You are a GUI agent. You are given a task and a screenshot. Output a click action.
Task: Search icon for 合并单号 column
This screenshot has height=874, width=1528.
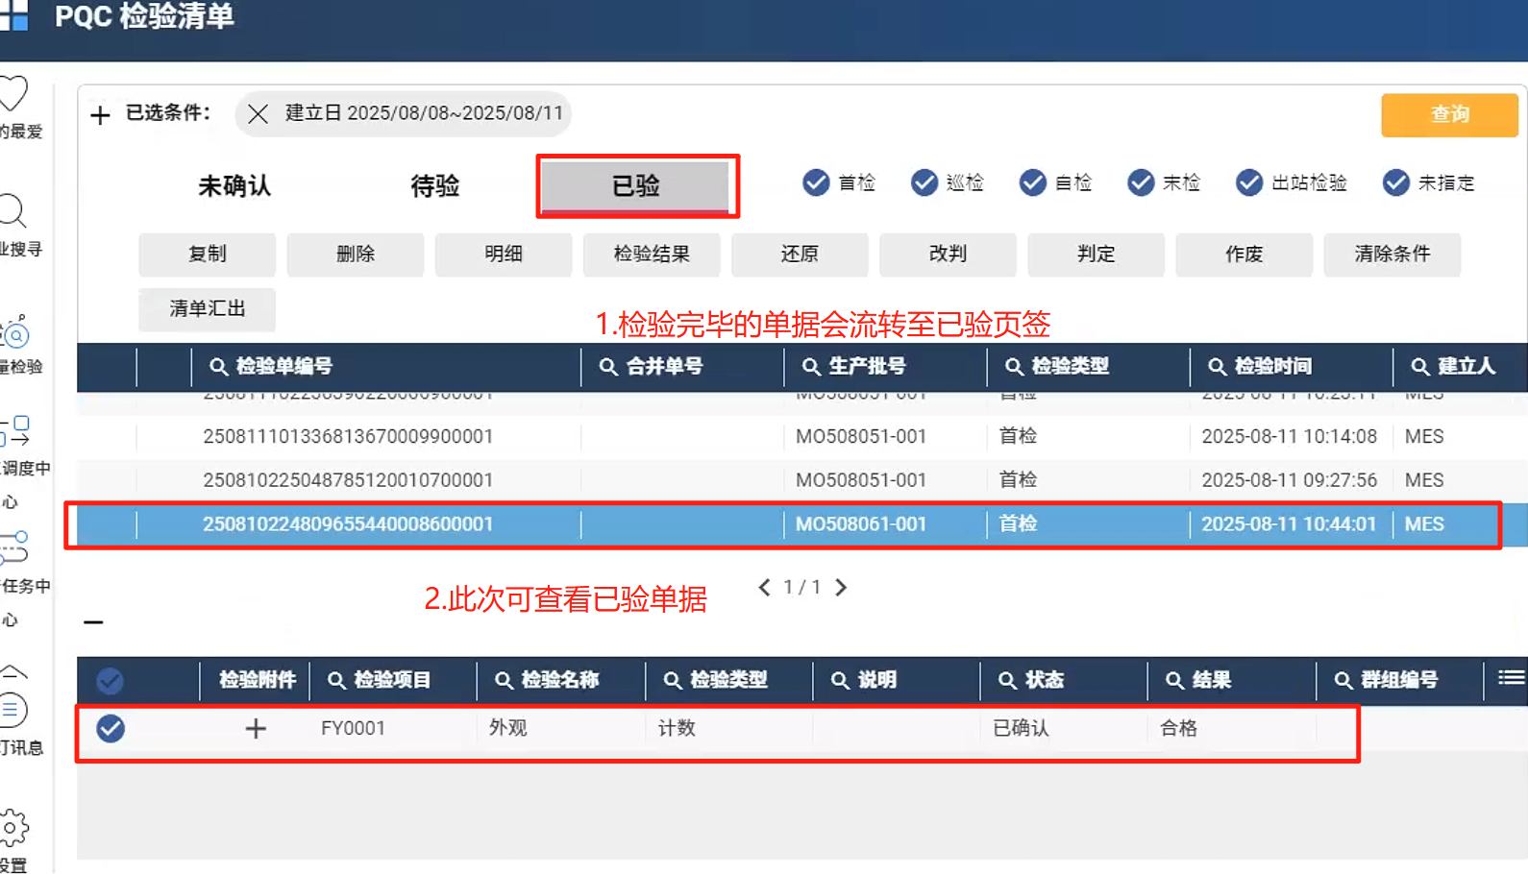pyautogui.click(x=608, y=367)
